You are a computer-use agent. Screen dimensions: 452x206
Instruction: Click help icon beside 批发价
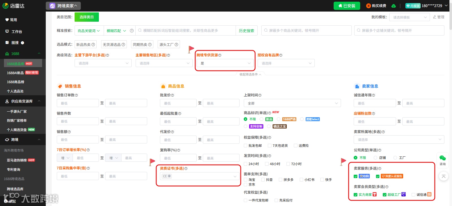point(172,95)
